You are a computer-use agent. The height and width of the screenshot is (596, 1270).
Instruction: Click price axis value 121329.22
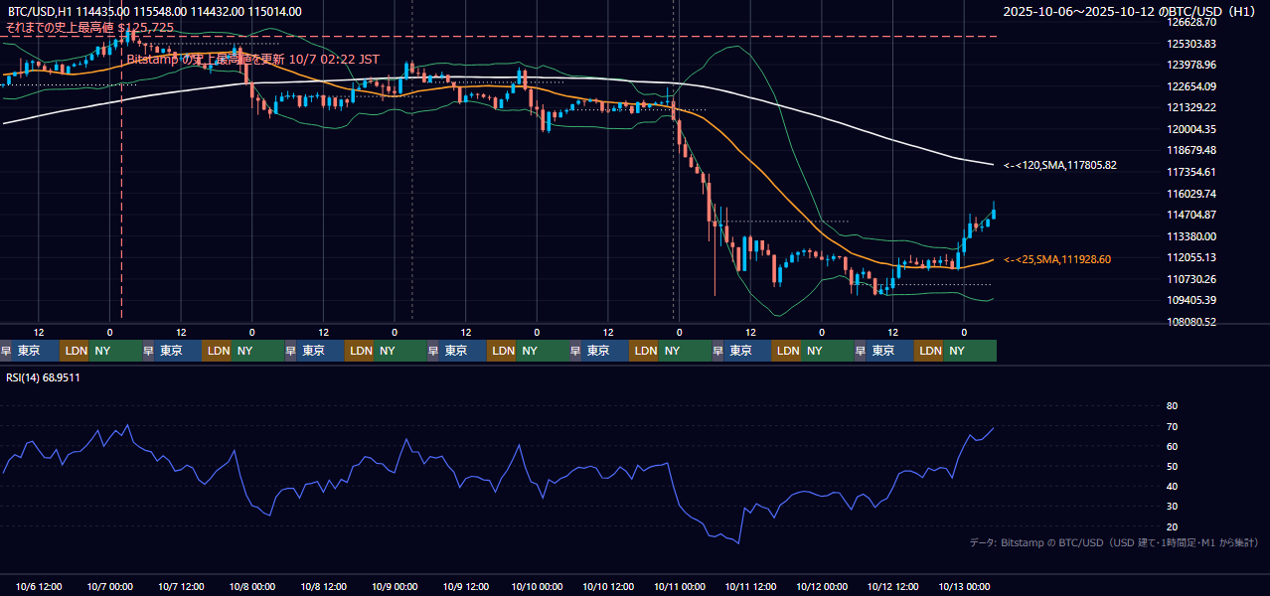point(1191,107)
